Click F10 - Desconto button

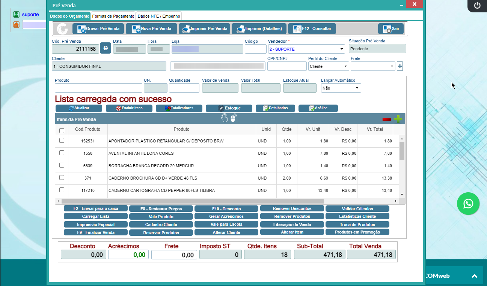(x=226, y=209)
